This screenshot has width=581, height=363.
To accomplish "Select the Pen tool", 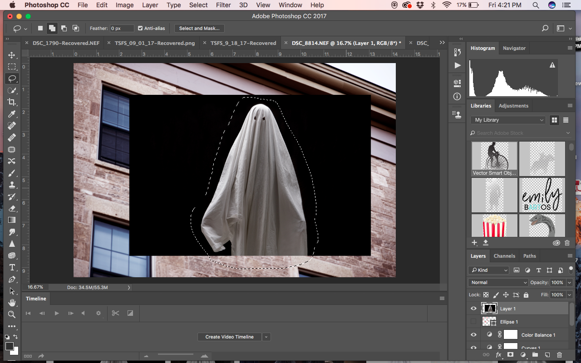I will [x=12, y=279].
